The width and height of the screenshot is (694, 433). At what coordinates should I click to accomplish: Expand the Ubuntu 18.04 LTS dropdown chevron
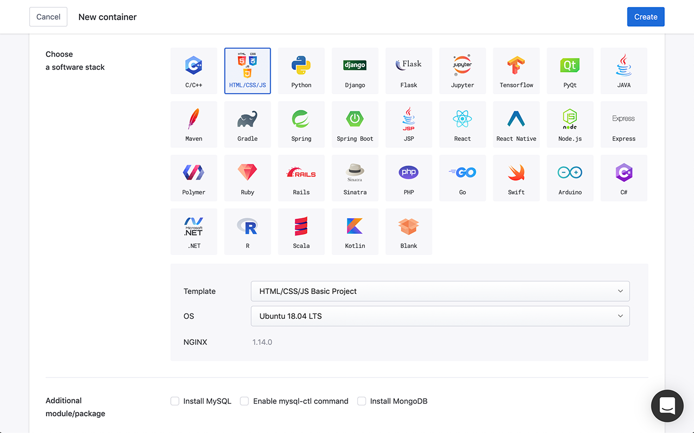(x=621, y=316)
